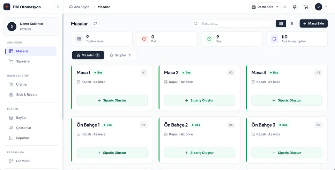Click the #6 badge on Ön Bahçe 3

click(318, 125)
